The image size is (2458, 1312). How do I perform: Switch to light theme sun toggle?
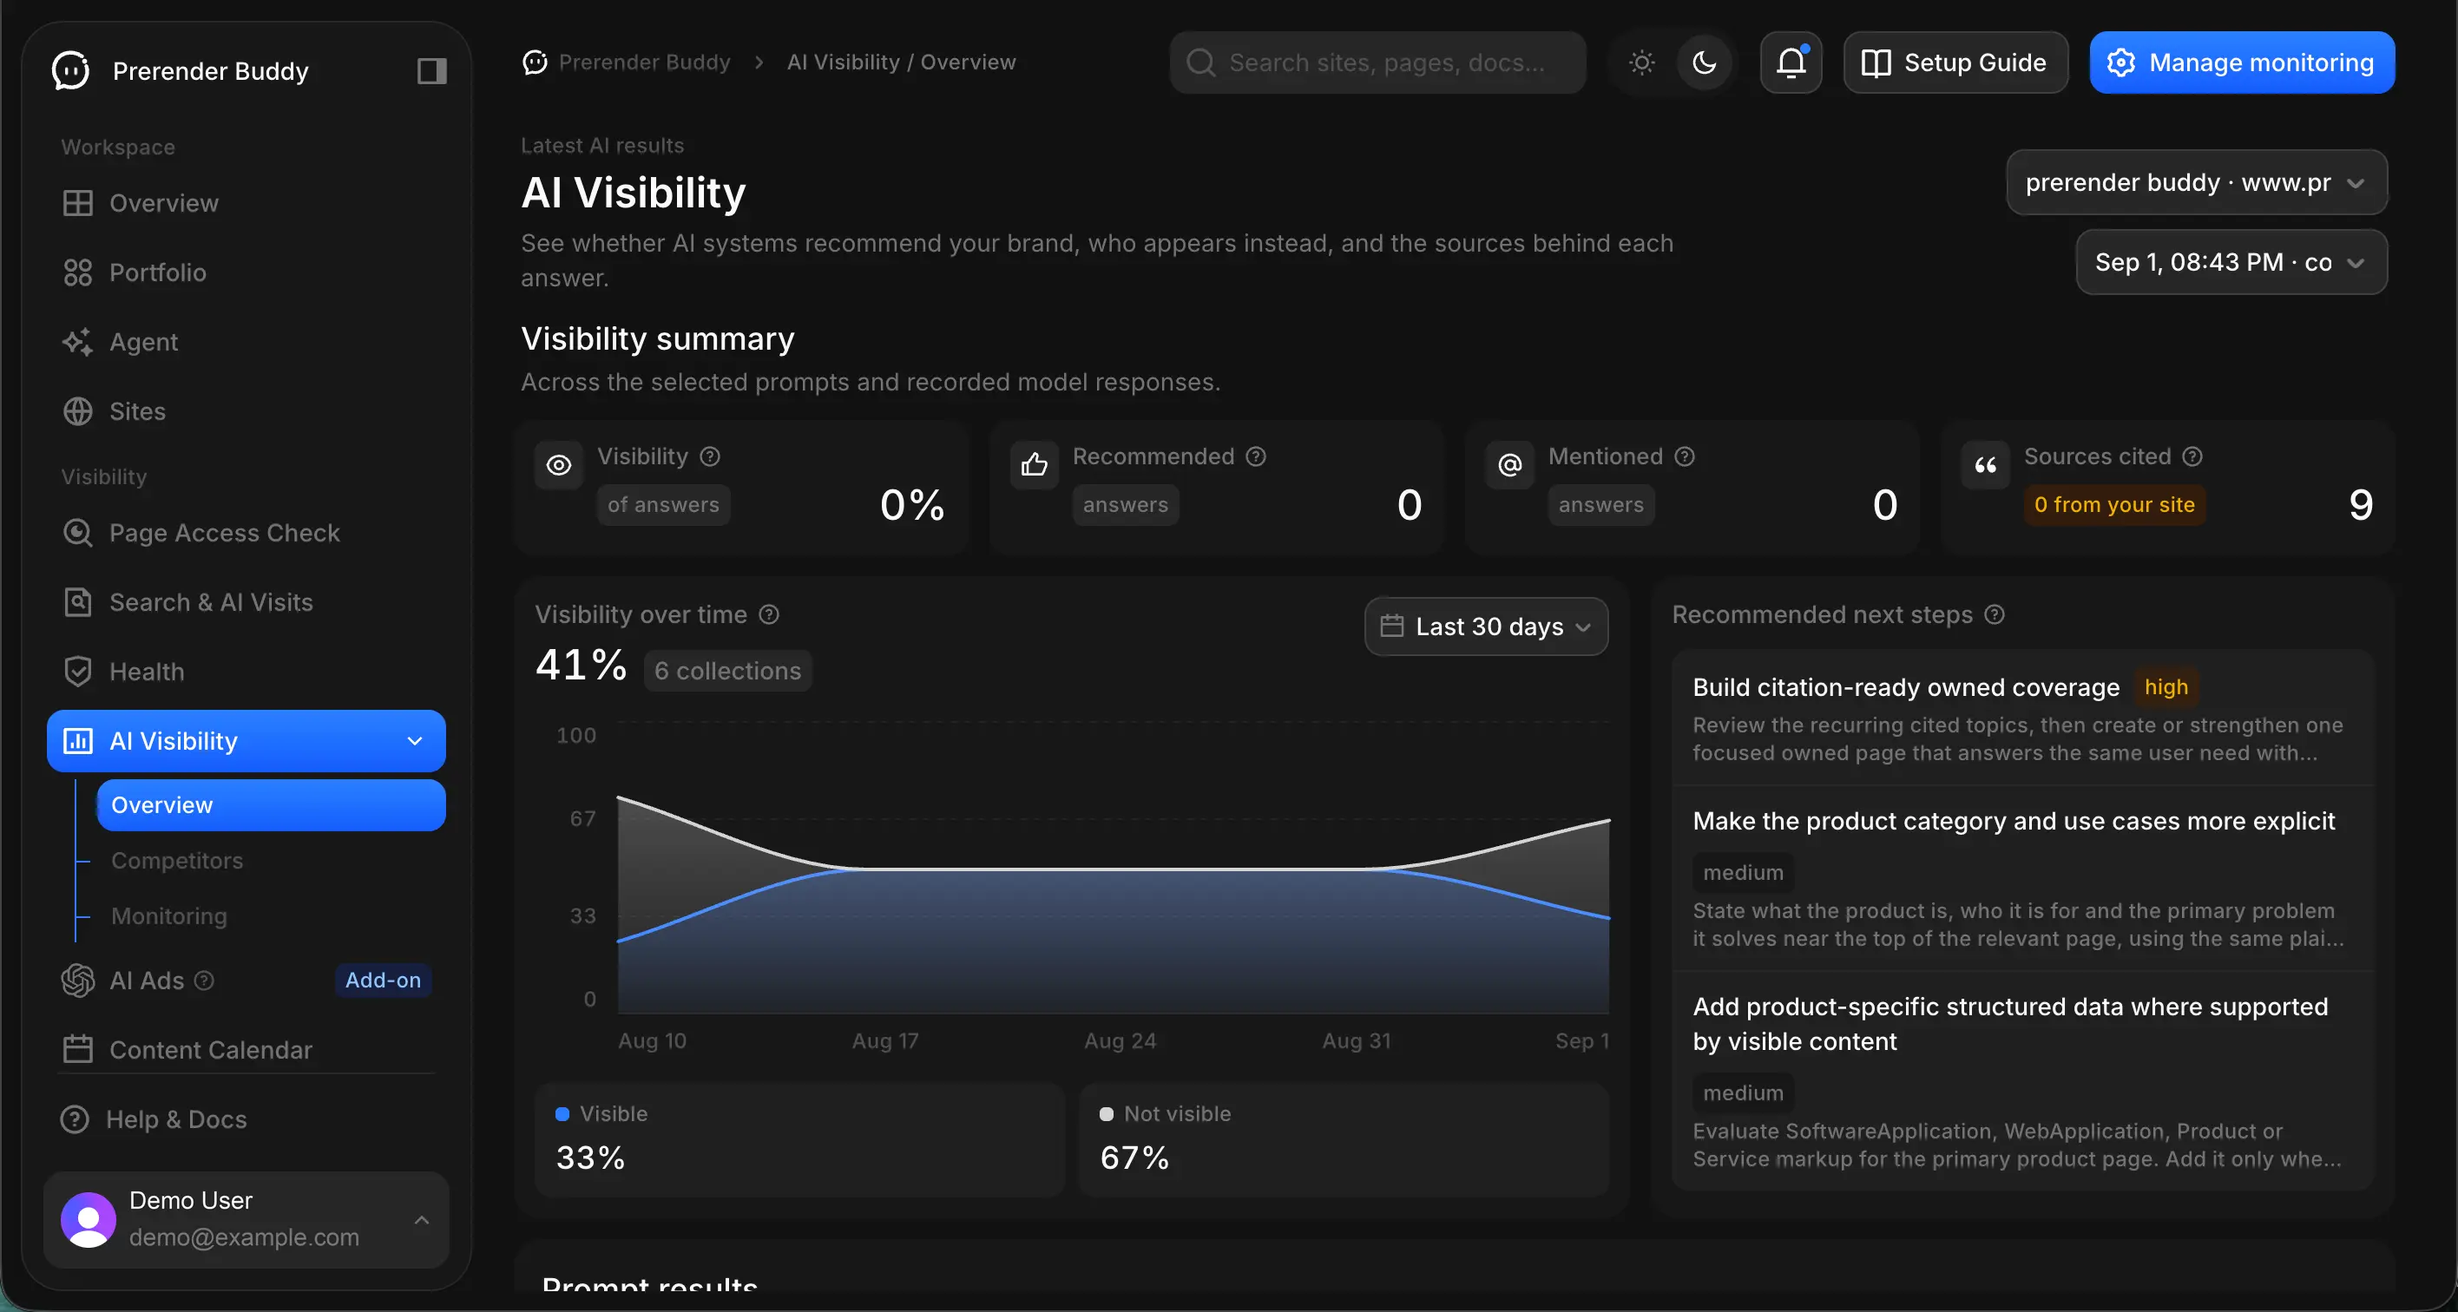point(1641,62)
